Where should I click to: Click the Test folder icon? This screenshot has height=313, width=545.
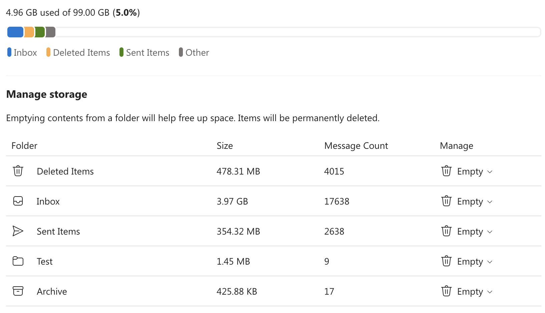tap(18, 261)
